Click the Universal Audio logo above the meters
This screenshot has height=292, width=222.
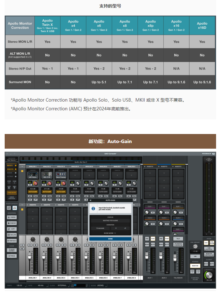[x=209, y=160]
